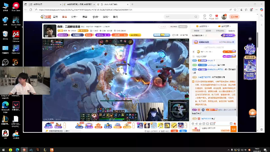Open the 首页 home menu item
Viewport: 270px width, 152px height.
point(55,17)
